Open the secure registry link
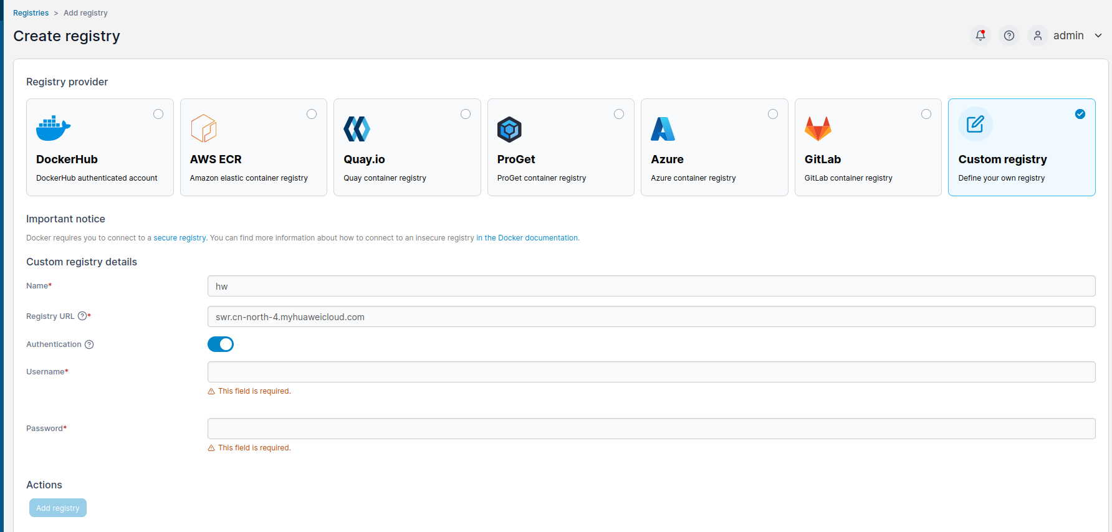Screen dimensions: 1112x532 [x=180, y=238]
